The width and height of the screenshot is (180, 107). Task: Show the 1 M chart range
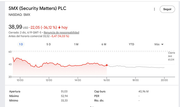click(76, 44)
